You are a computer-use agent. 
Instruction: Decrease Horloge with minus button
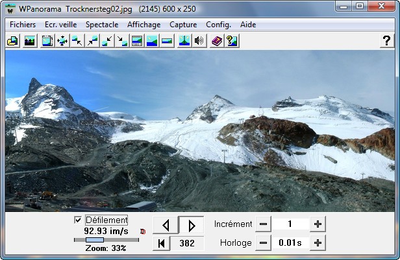(263, 243)
